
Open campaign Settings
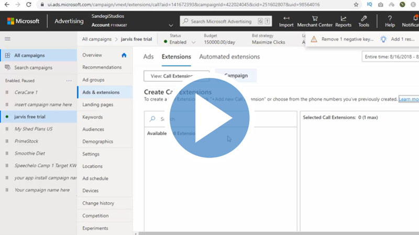point(91,154)
